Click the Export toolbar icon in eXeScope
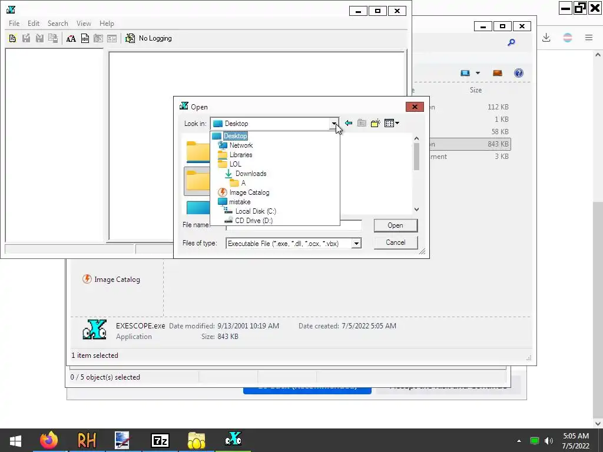Screen dimensions: 603x452 [26, 38]
